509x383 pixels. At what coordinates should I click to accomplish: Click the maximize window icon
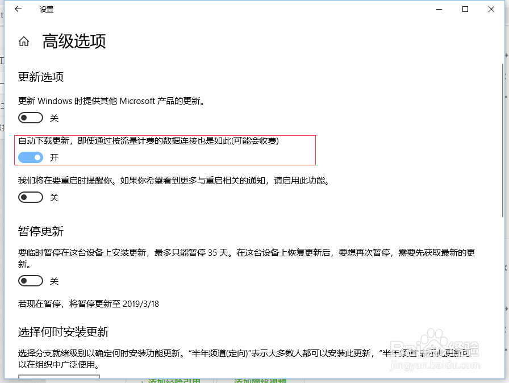click(464, 9)
